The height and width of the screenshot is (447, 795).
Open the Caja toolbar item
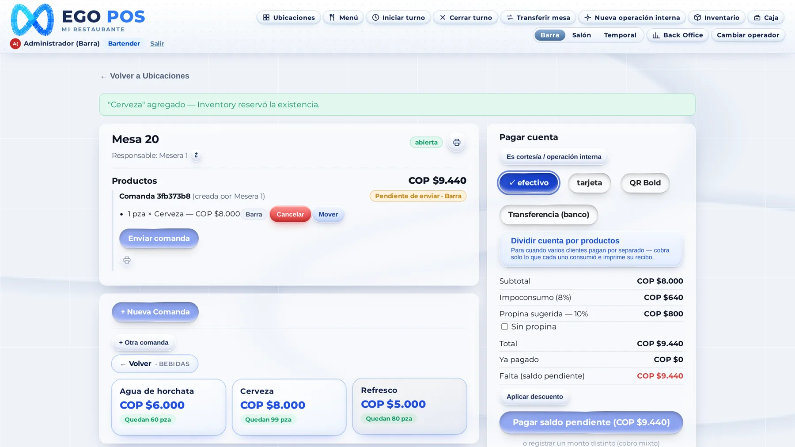click(x=766, y=18)
